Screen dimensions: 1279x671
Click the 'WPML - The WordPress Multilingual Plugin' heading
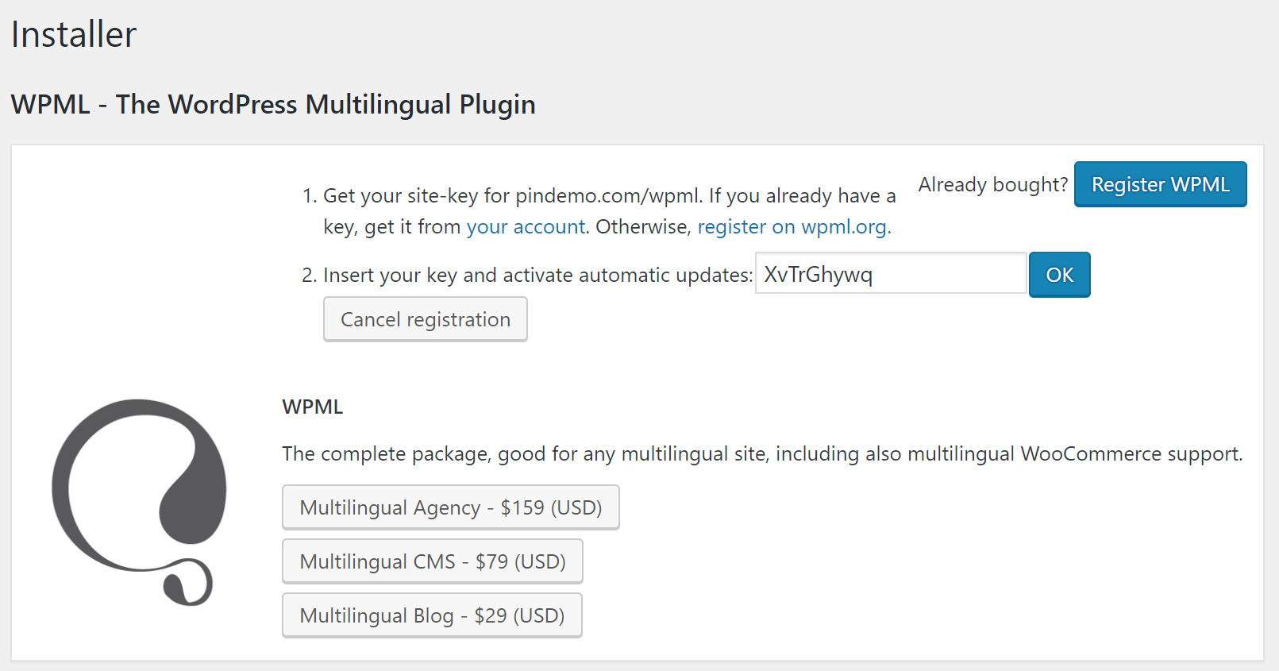click(x=273, y=105)
